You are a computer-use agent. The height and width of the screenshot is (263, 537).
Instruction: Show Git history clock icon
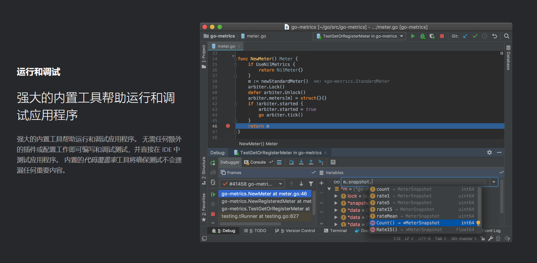coord(485,36)
